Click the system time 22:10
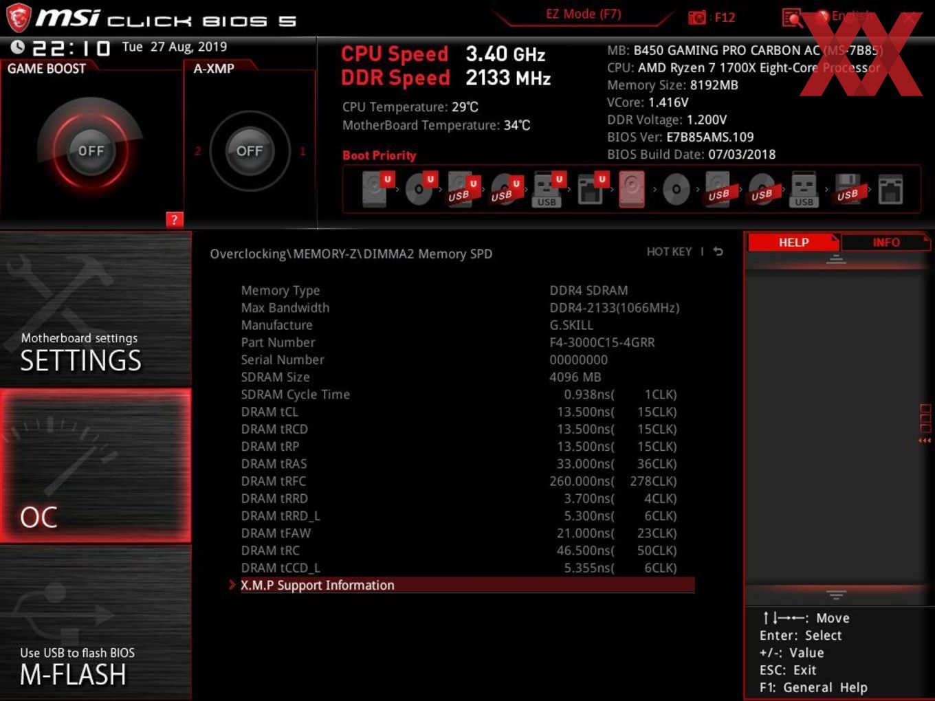 click(71, 47)
